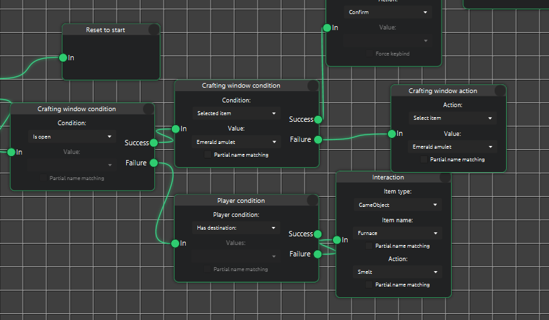
Task: Click the round header button on Crafting window action node
Action: point(500,90)
